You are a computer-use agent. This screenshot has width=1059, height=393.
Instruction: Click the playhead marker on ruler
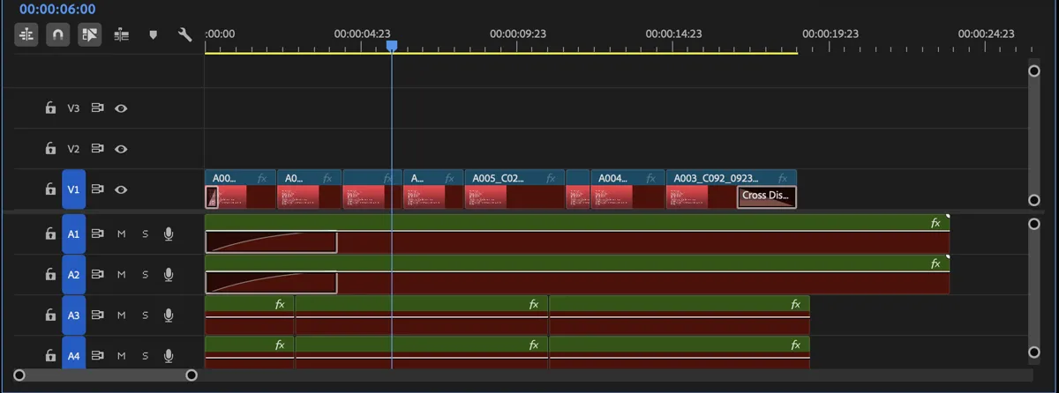[x=392, y=45]
